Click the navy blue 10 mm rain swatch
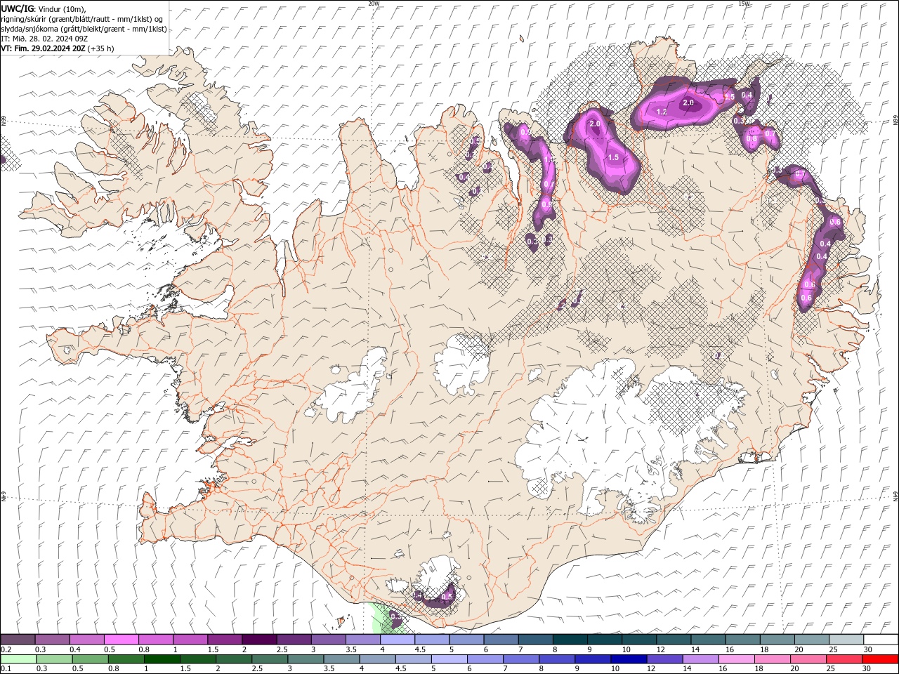This screenshot has width=899, height=674. point(629,659)
